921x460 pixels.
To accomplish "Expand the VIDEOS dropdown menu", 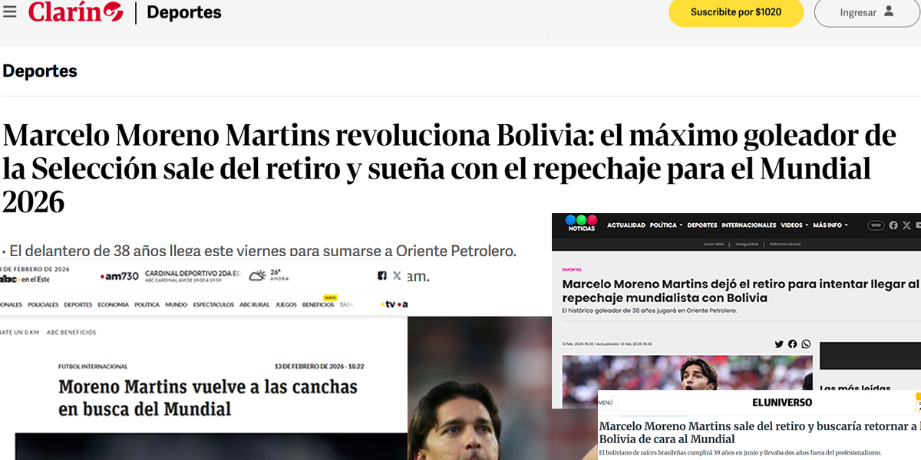I will coord(794,225).
